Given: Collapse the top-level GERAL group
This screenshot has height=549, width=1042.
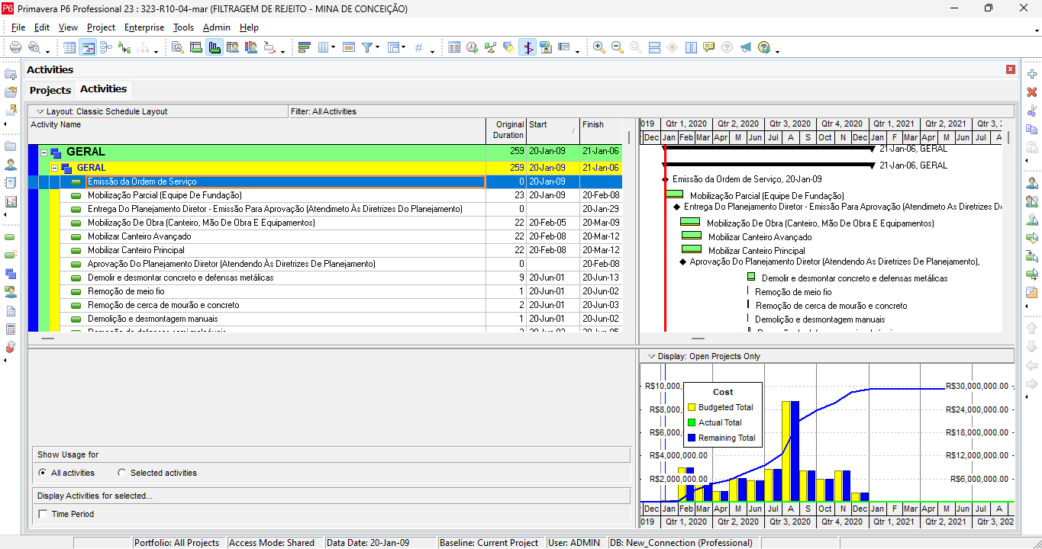Looking at the screenshot, I should (x=44, y=152).
